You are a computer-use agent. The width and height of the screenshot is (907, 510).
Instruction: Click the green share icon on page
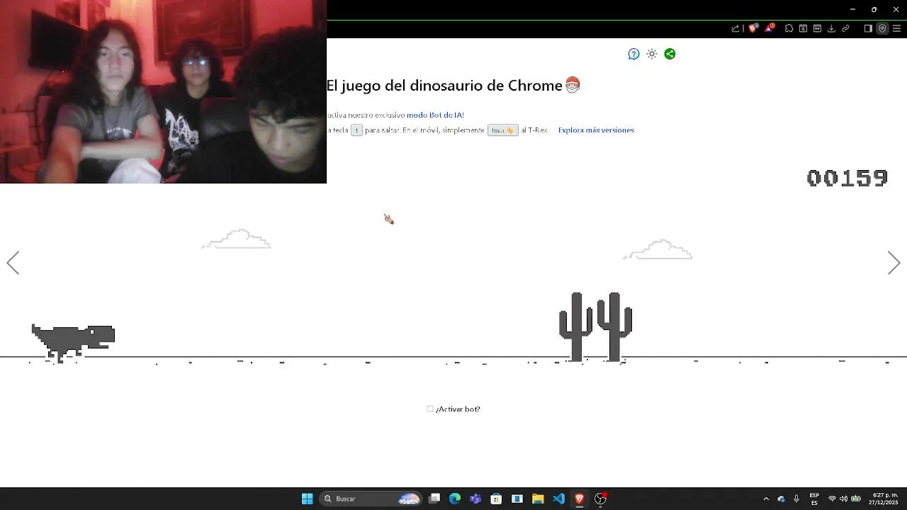(670, 54)
